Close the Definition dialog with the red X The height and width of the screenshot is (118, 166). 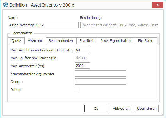point(158,5)
